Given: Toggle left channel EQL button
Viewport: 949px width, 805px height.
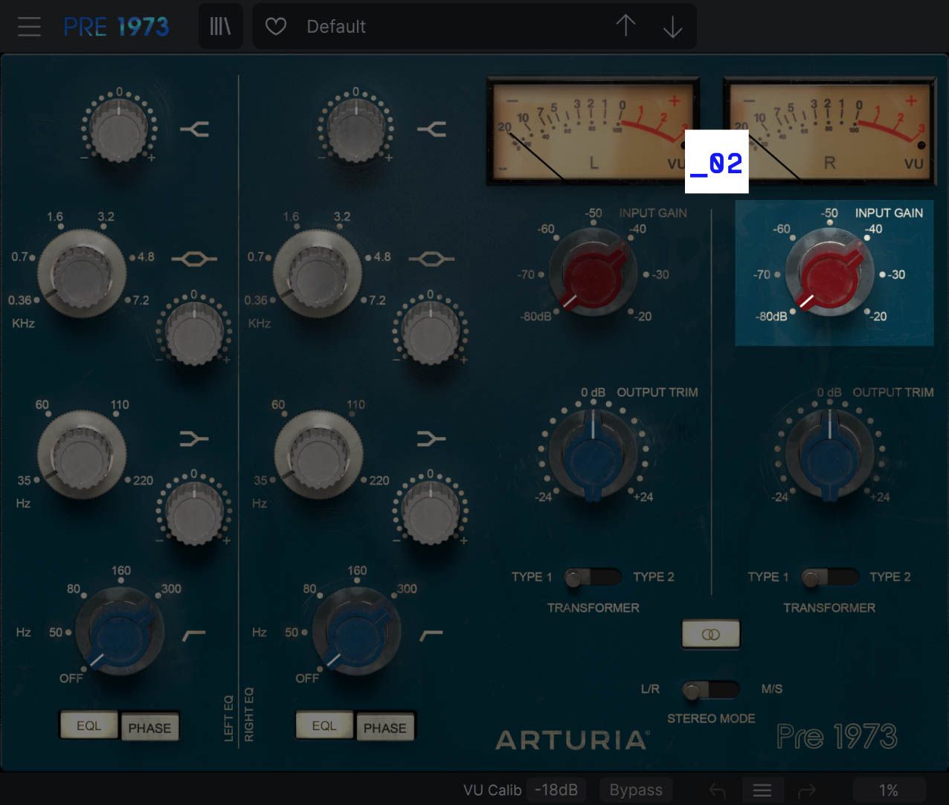Looking at the screenshot, I should click(89, 725).
